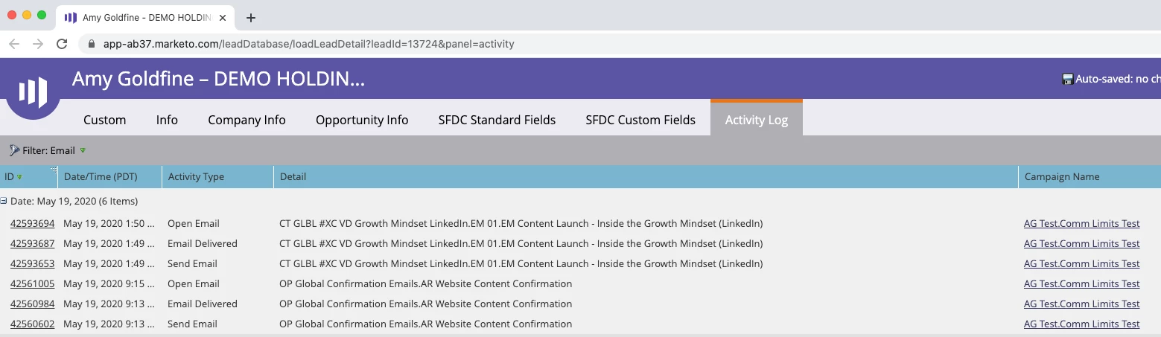Screen dimensions: 1161x337
Task: Open a new browser tab
Action: pos(251,18)
